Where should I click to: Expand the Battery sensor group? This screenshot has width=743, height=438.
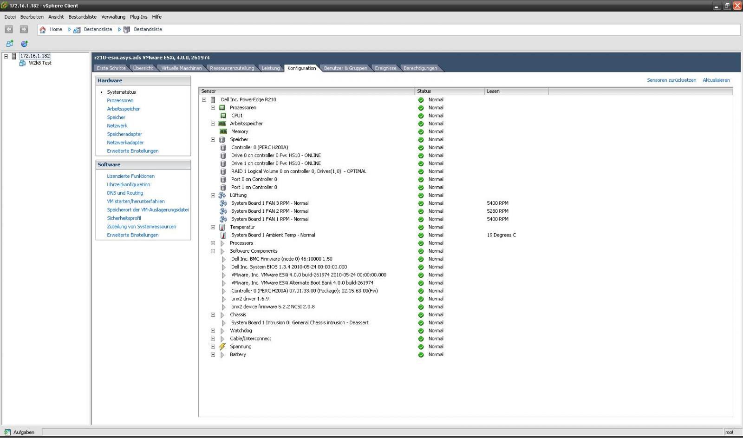click(x=213, y=355)
